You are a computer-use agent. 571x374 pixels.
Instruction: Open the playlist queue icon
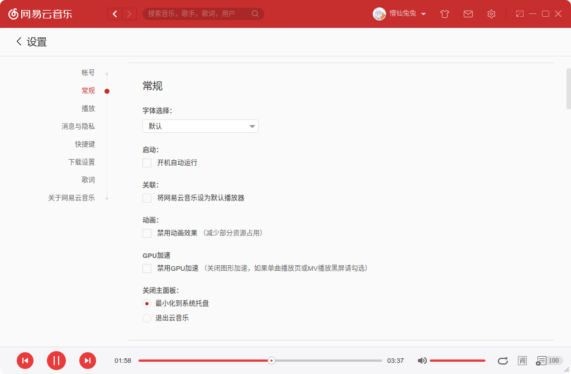pos(541,361)
